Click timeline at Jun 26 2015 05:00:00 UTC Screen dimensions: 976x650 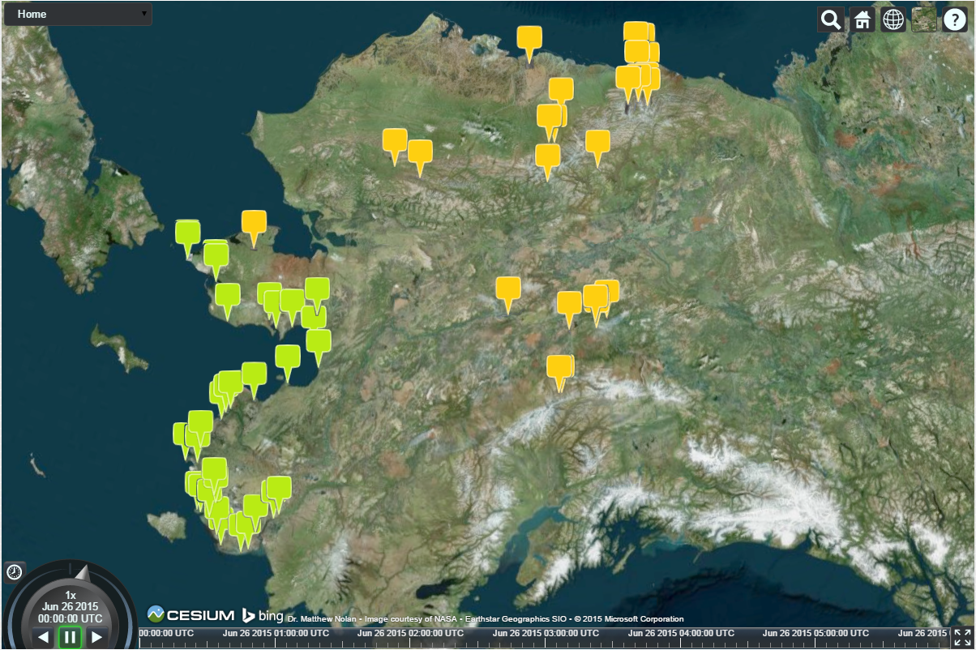[x=814, y=633]
